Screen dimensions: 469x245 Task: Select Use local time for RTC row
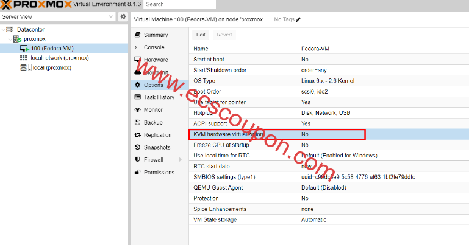click(329, 156)
